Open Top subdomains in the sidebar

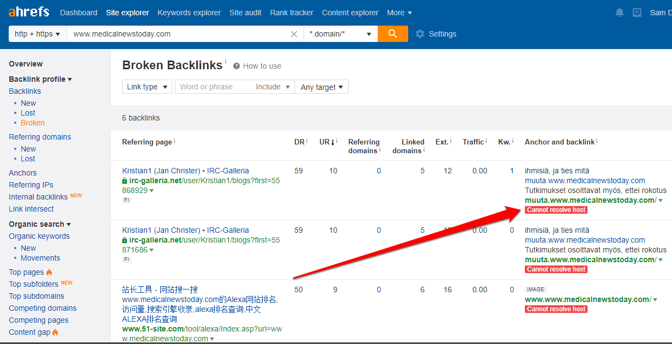click(37, 296)
